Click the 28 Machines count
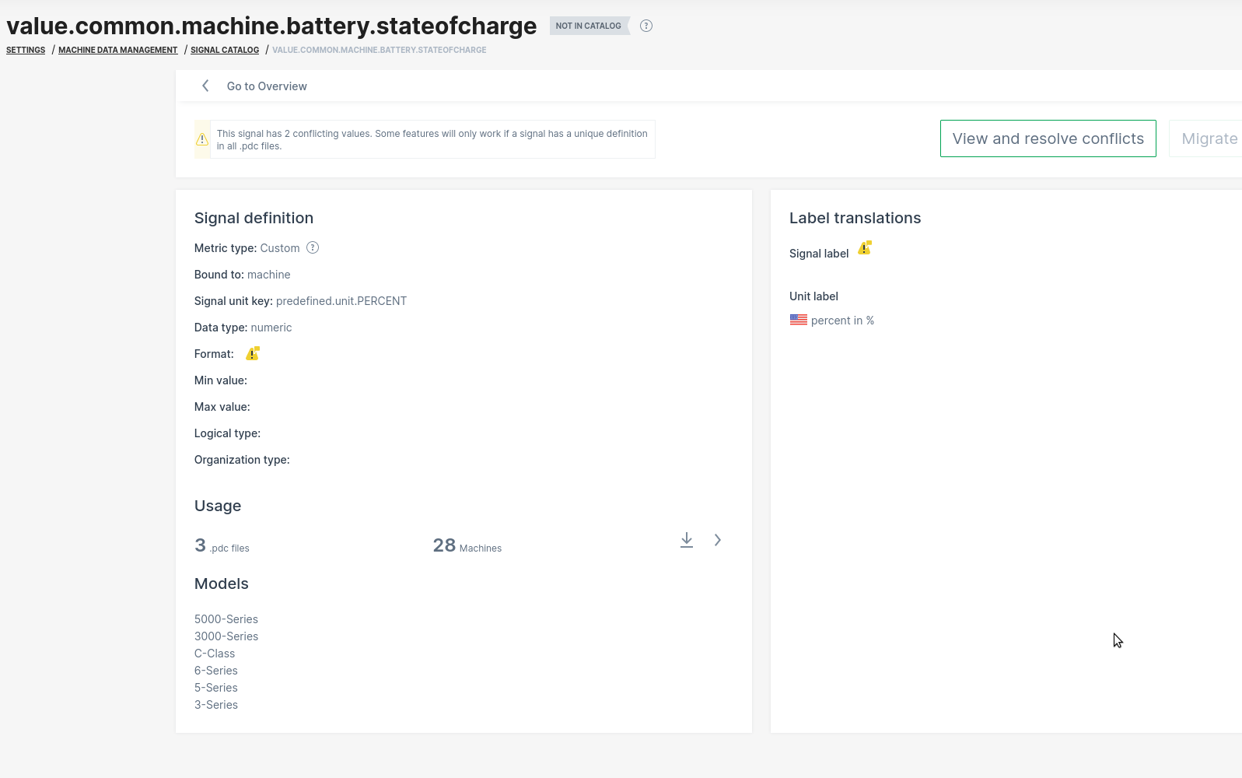 pyautogui.click(x=467, y=546)
